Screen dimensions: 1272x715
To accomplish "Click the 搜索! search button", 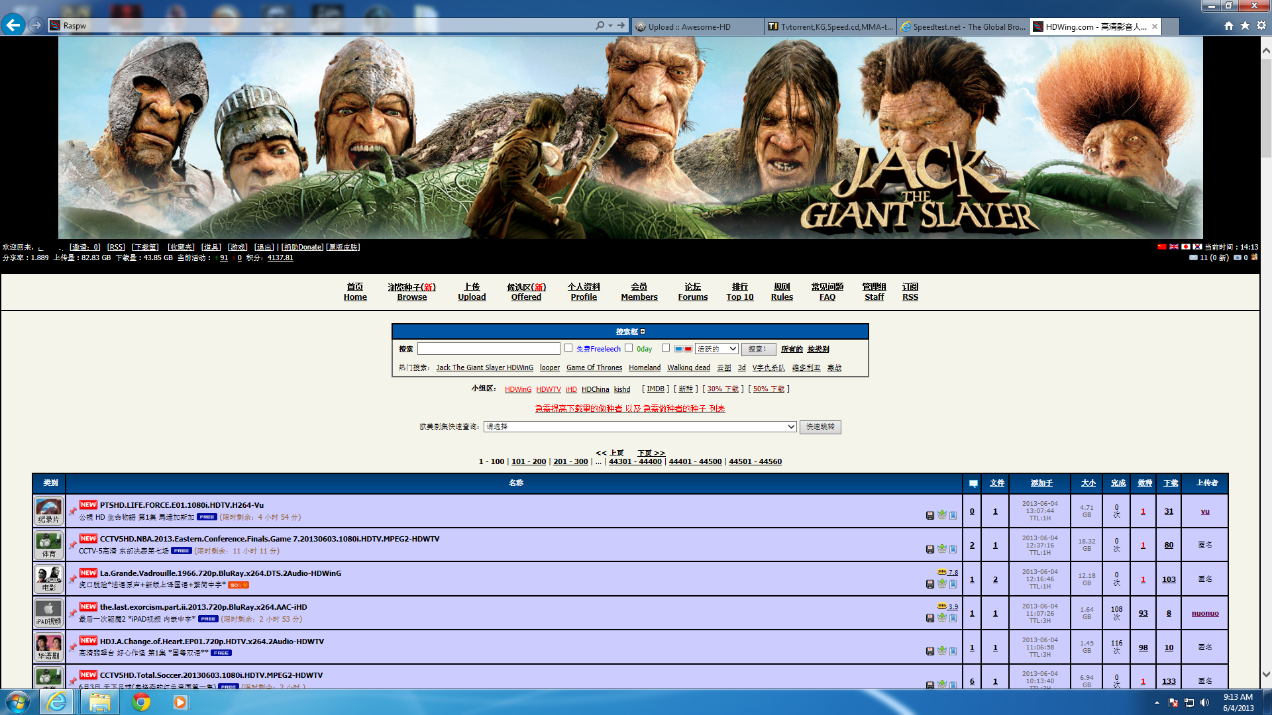I will 759,349.
